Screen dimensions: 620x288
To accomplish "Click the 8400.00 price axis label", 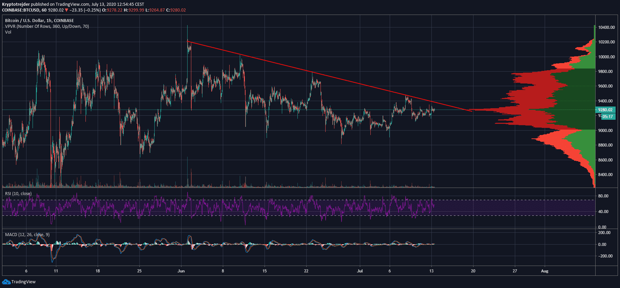I will (605, 175).
